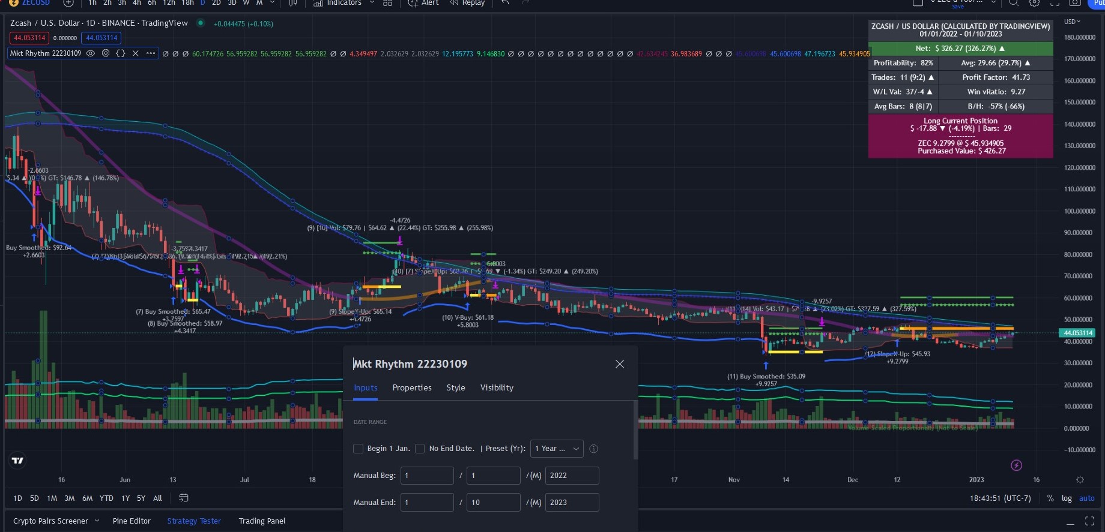Check the No End Date checkbox
Viewport: 1105px width, 532px height.
click(x=420, y=449)
